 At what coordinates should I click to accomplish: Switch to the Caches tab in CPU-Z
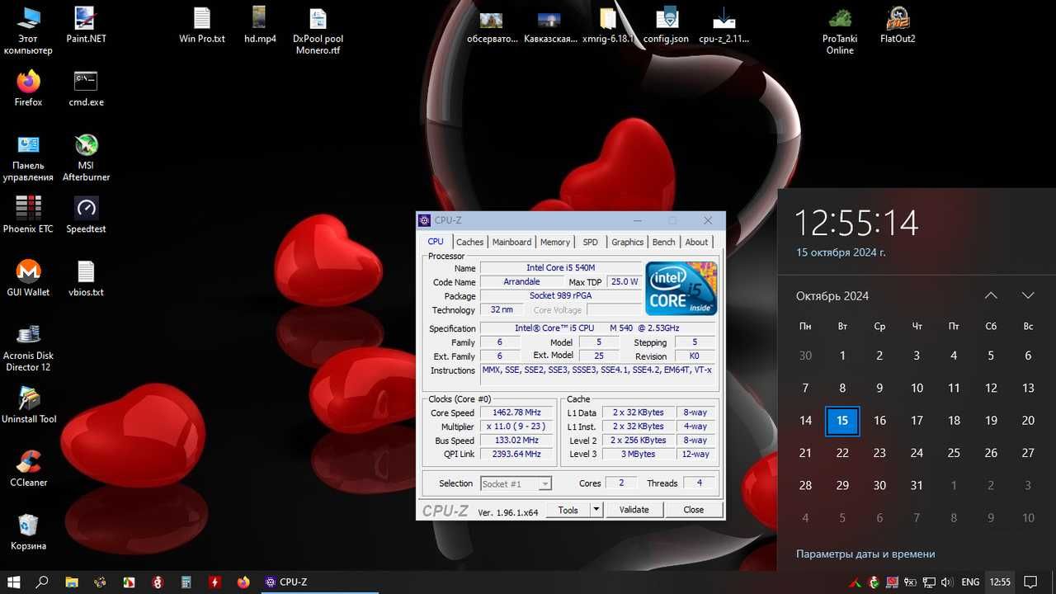click(x=469, y=242)
